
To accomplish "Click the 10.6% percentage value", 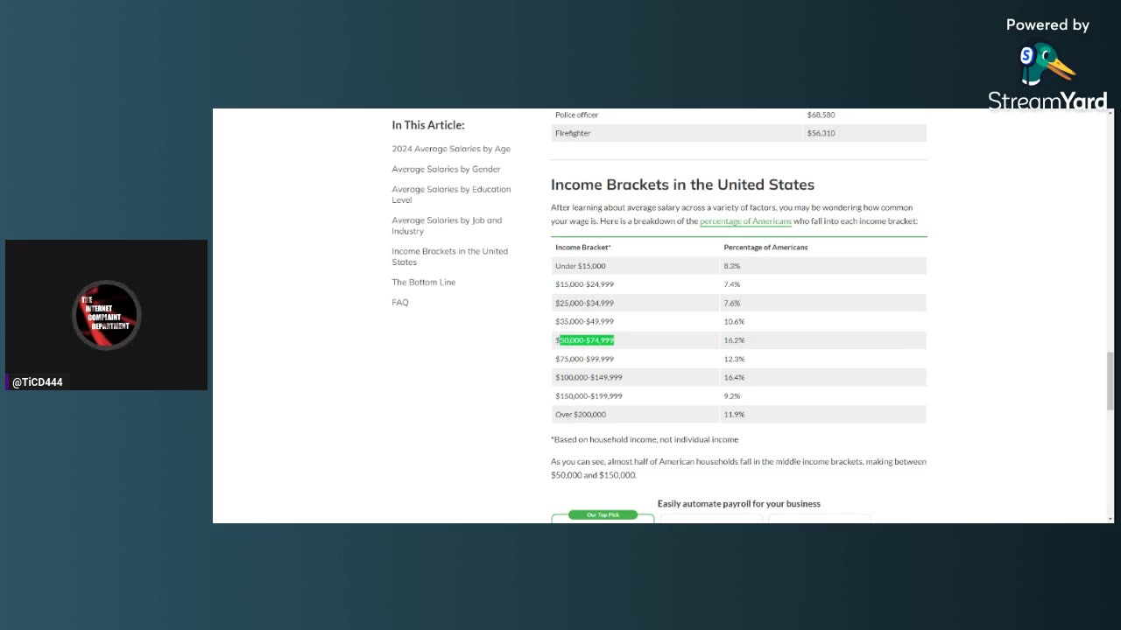I will coord(734,321).
